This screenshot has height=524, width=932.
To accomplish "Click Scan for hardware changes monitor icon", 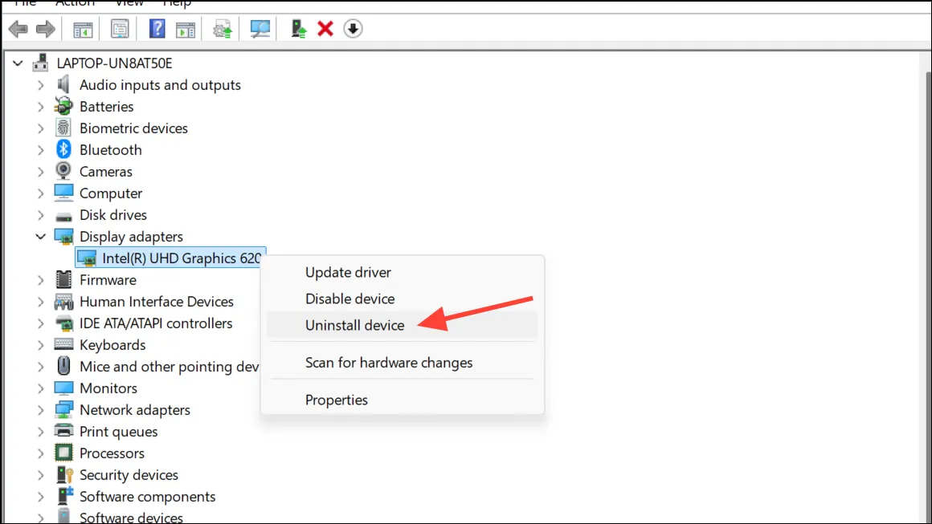I will [260, 28].
